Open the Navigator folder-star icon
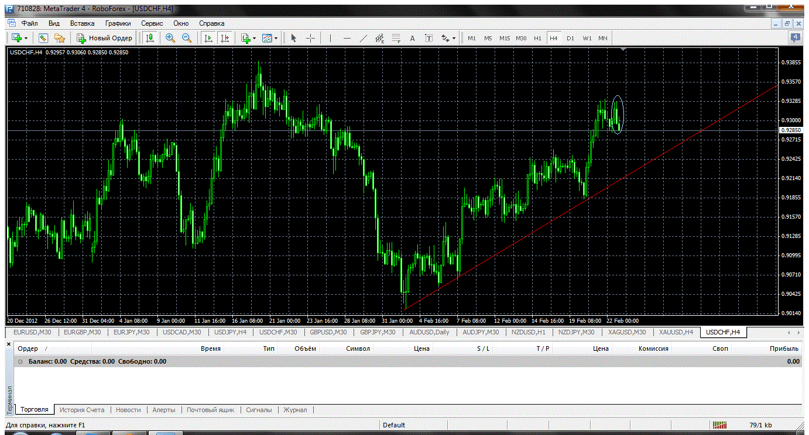Image resolution: width=809 pixels, height=435 pixels. 59,38
